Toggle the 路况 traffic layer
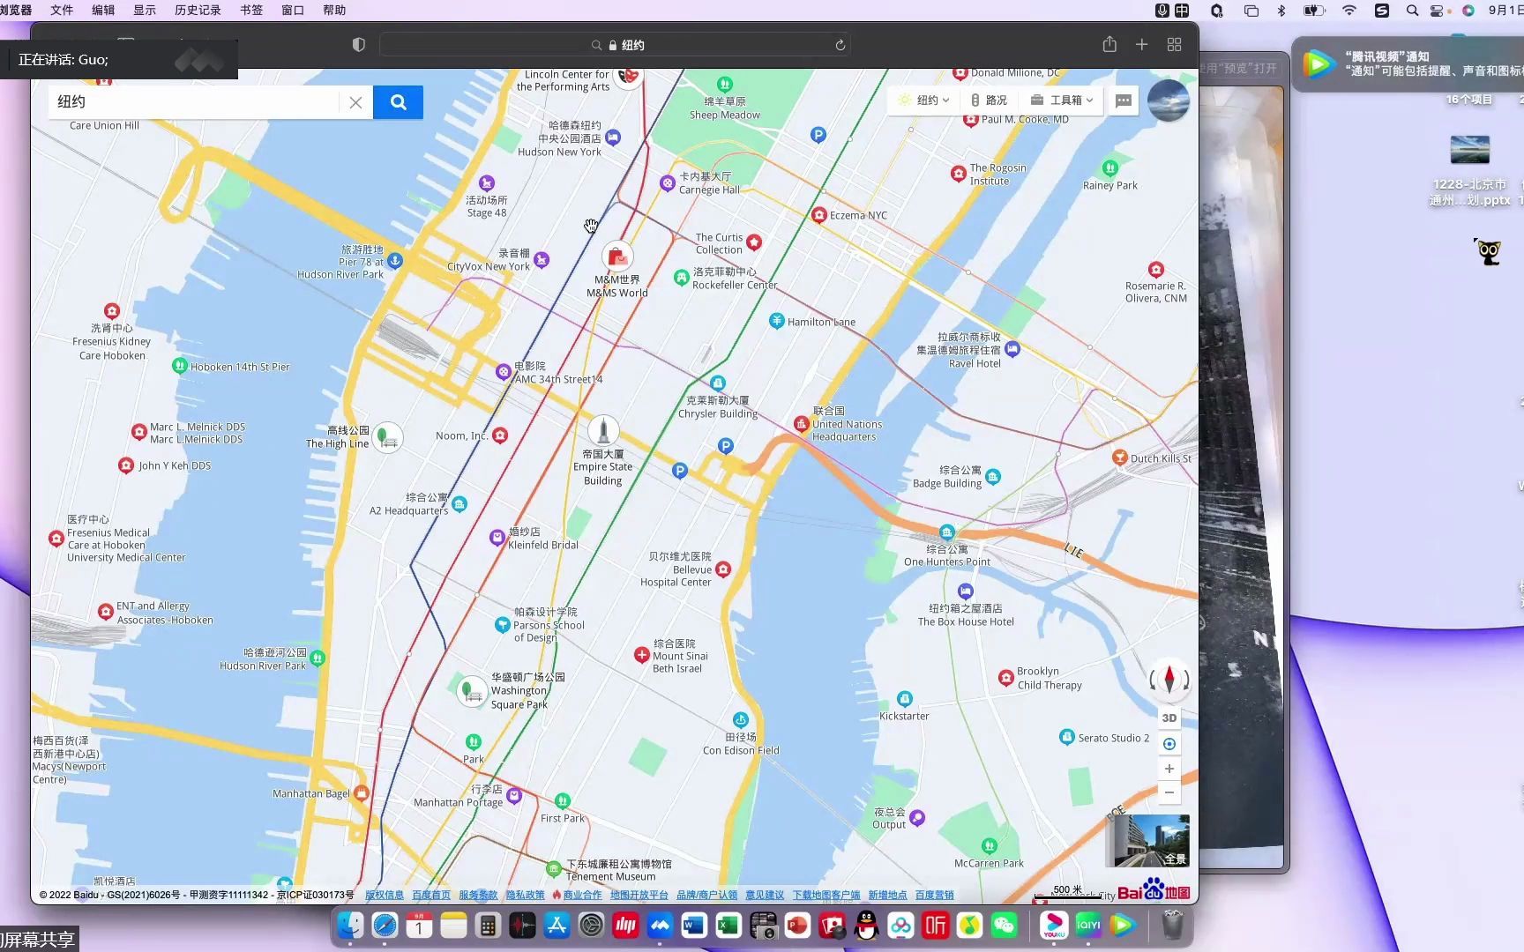The image size is (1524, 952). pyautogui.click(x=989, y=100)
